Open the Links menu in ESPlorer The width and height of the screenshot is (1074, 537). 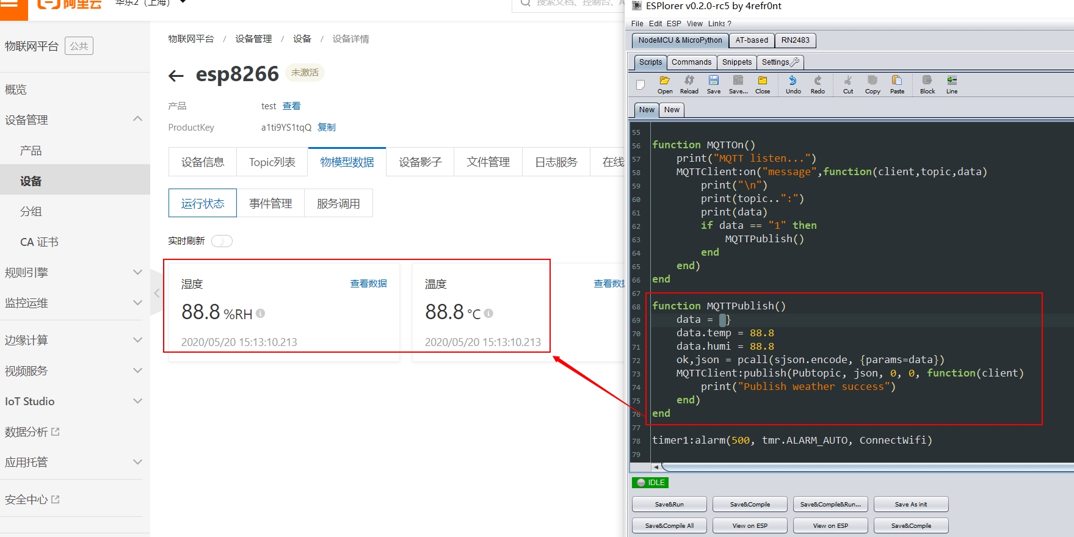(x=717, y=24)
